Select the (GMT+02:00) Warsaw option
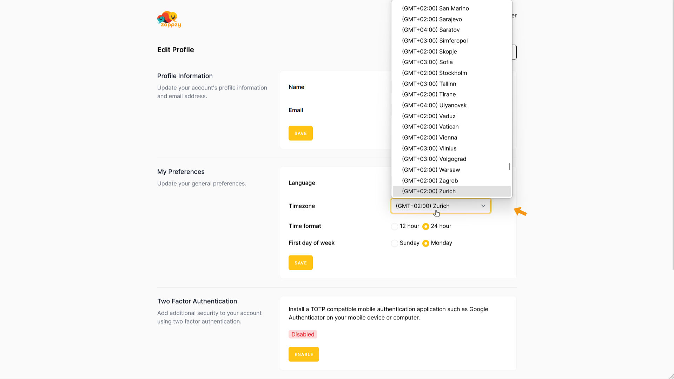The width and height of the screenshot is (674, 379). click(431, 170)
